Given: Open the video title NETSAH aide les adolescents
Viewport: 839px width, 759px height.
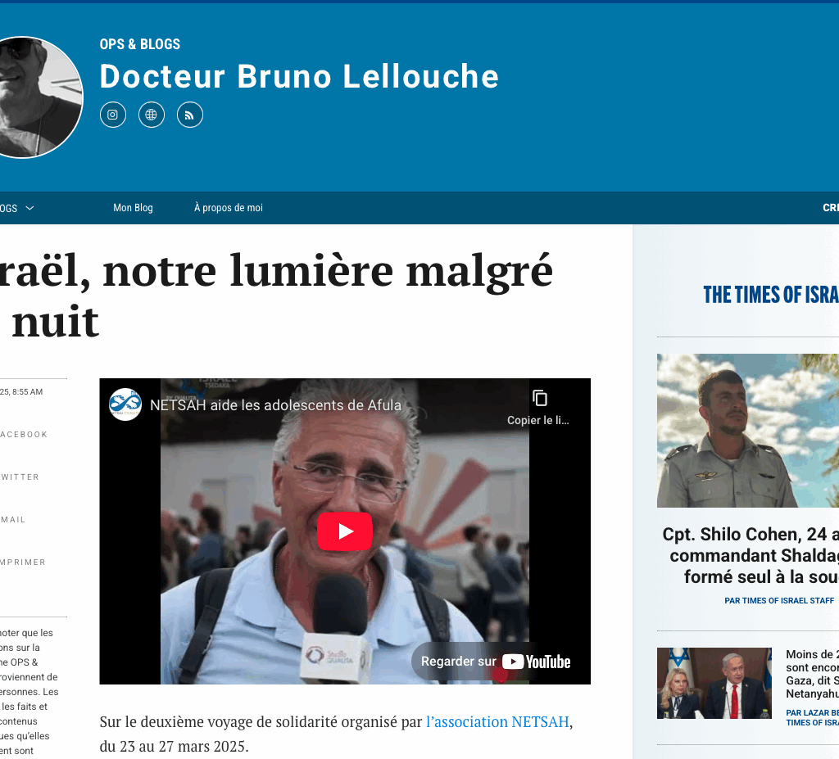Looking at the screenshot, I should (275, 405).
